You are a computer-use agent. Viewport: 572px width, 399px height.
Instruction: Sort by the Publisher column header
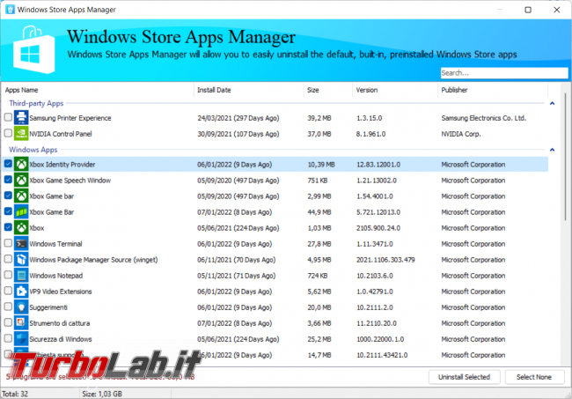pyautogui.click(x=493, y=90)
